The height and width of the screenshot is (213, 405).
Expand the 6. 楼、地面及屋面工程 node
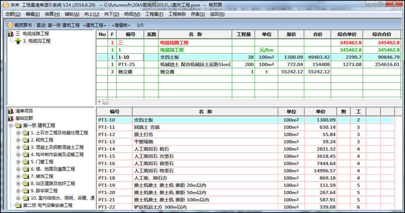click(18, 169)
